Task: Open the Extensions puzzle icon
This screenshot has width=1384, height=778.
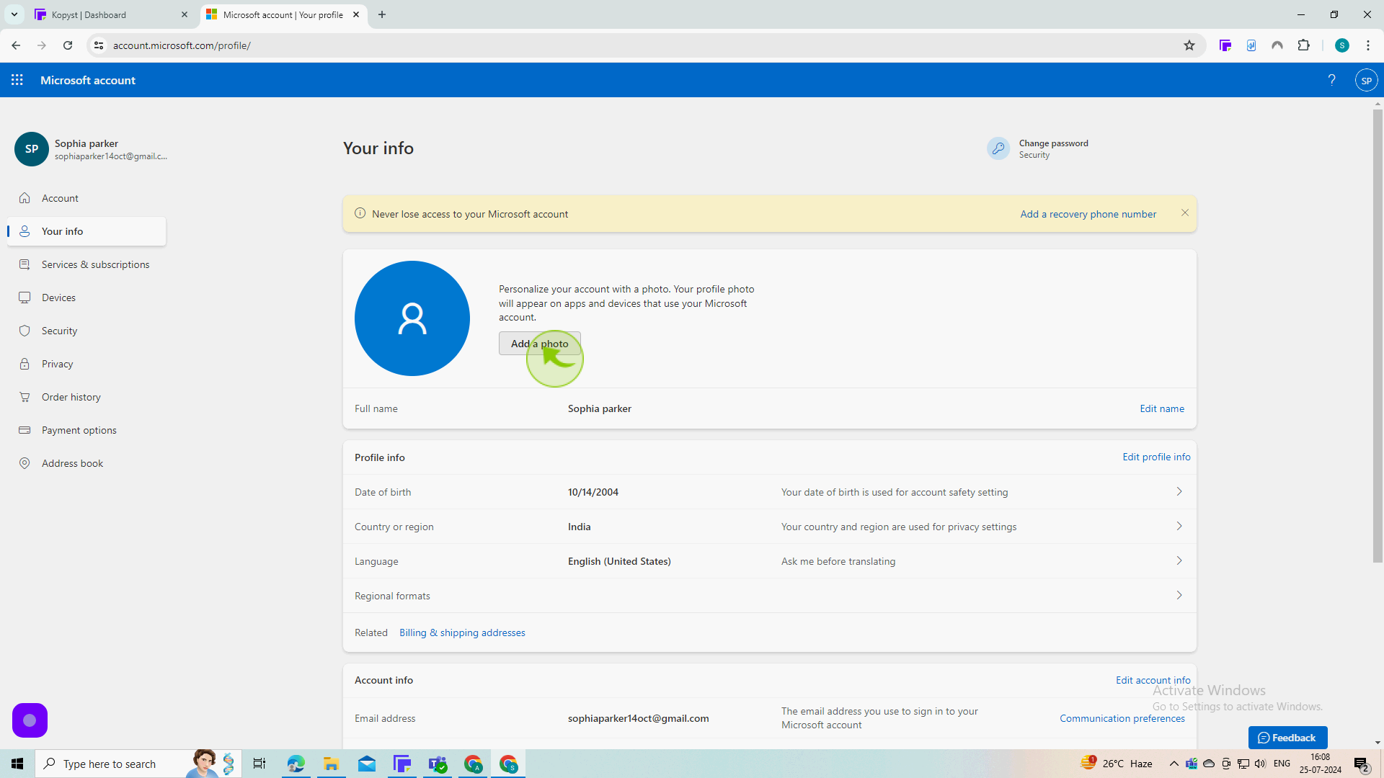Action: [x=1303, y=45]
